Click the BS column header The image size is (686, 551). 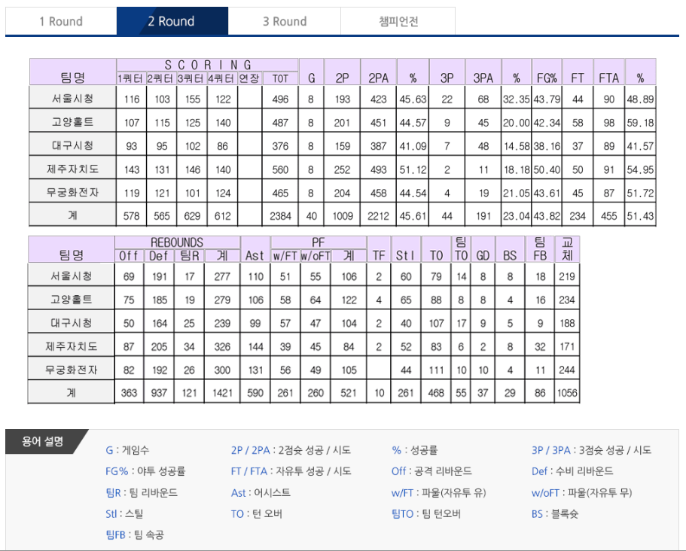tap(510, 249)
